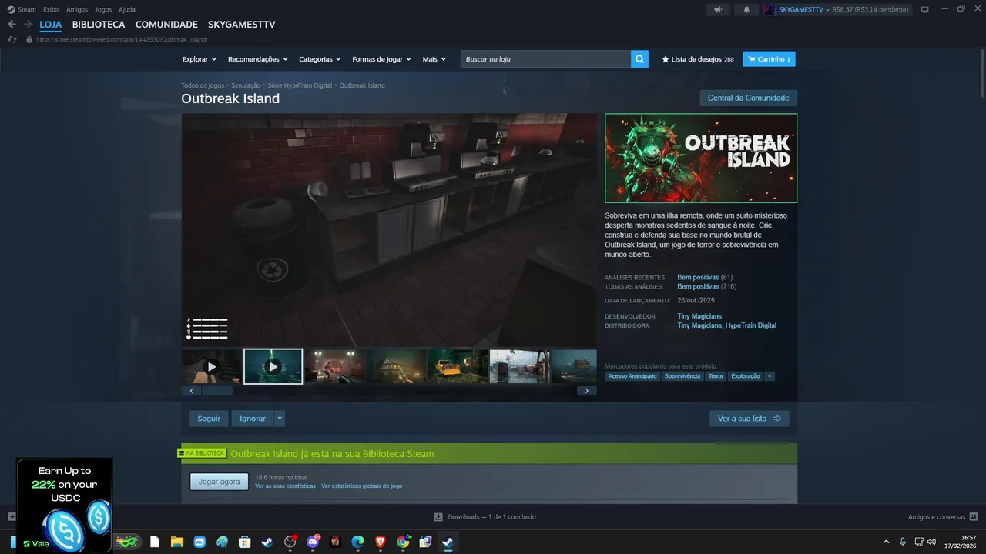Open the HypeTrain Digital publisher link
Image resolution: width=986 pixels, height=554 pixels.
coord(750,325)
